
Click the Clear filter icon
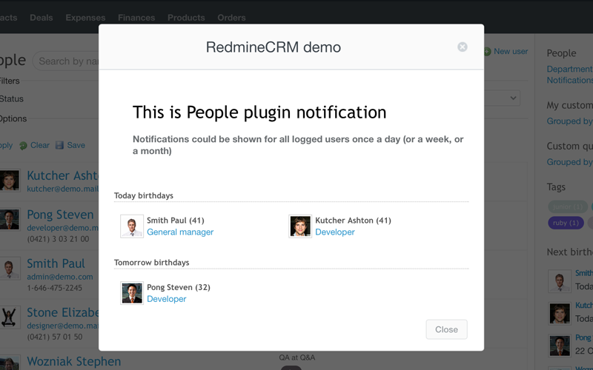click(24, 146)
